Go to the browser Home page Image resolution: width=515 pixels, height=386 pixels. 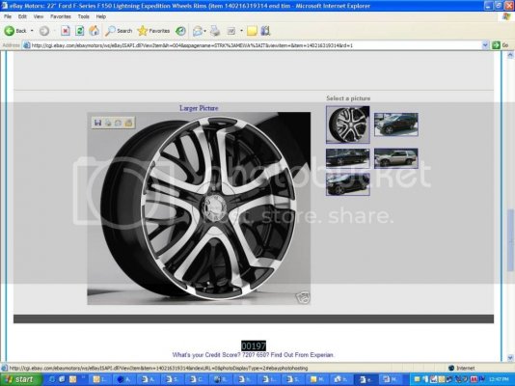point(94,31)
